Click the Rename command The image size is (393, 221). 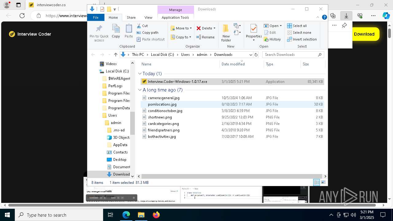(205, 37)
